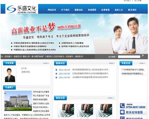
Task: Open MORE link in 最新动态 section
Action: pyautogui.click(x=112, y=63)
